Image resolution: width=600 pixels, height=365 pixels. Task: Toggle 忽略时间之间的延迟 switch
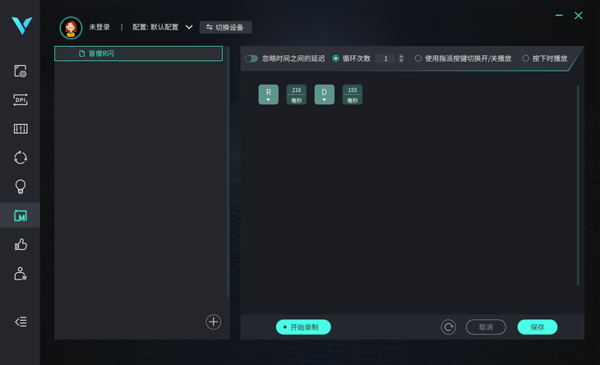(x=252, y=58)
